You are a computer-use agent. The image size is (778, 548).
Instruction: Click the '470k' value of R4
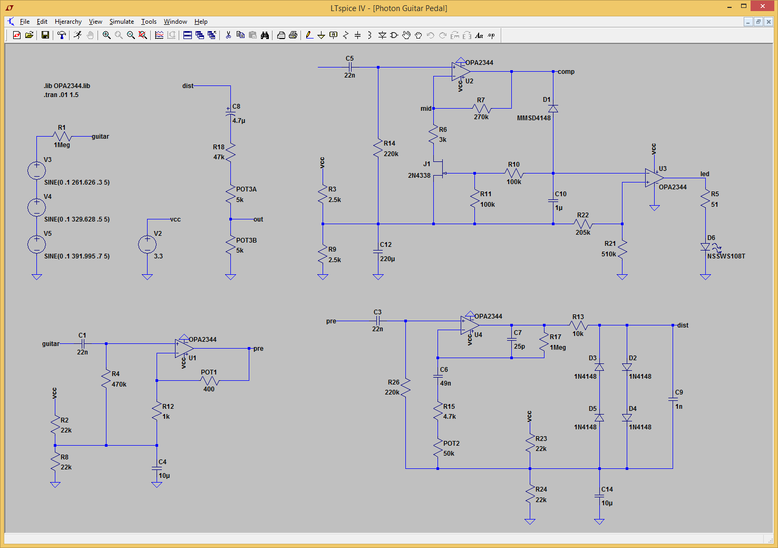[119, 384]
